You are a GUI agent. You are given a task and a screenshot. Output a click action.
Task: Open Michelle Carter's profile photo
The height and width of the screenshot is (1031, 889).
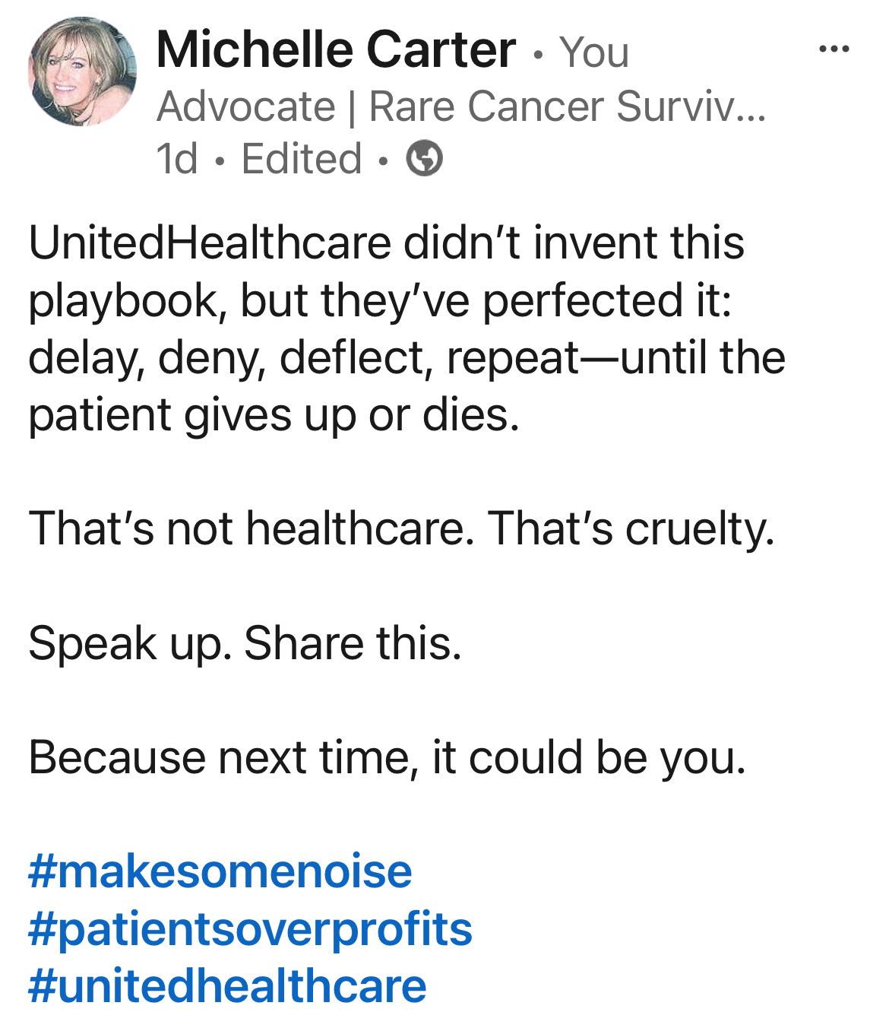[82, 71]
